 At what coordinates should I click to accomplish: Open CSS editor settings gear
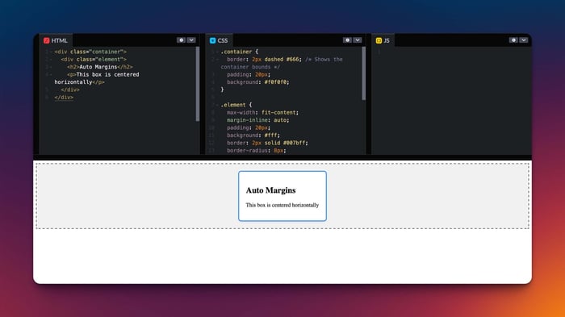(347, 40)
